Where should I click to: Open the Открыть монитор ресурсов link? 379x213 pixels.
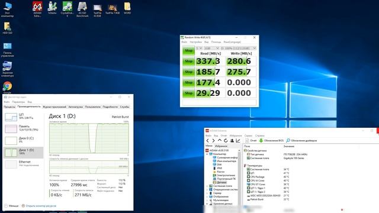[x=39, y=206]
